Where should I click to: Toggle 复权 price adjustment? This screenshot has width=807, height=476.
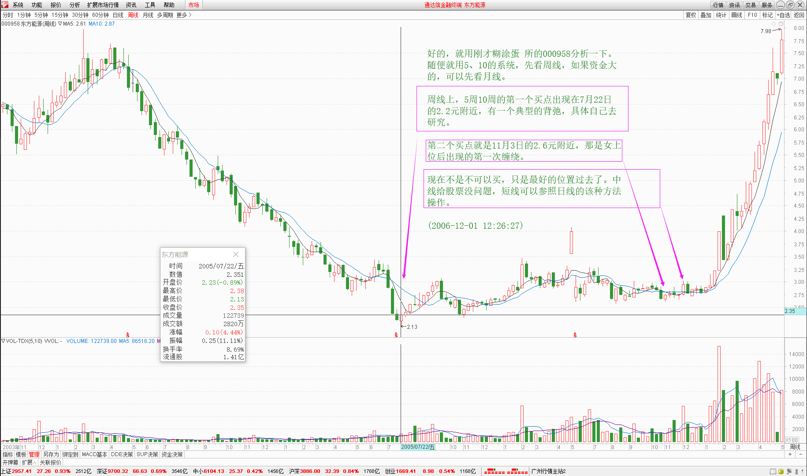691,15
